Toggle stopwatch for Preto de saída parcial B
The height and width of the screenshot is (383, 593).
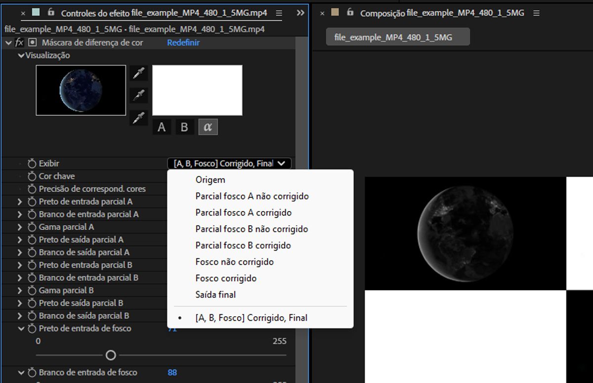click(32, 303)
